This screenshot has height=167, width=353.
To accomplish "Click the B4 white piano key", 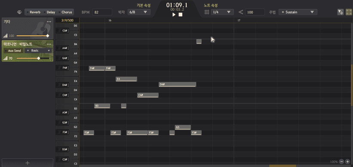I will (x=74, y=44).
